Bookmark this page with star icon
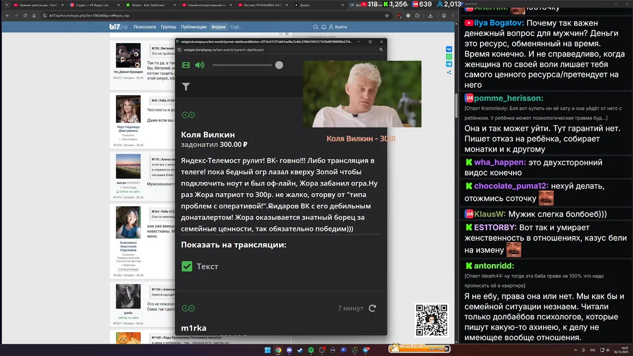 (387, 15)
